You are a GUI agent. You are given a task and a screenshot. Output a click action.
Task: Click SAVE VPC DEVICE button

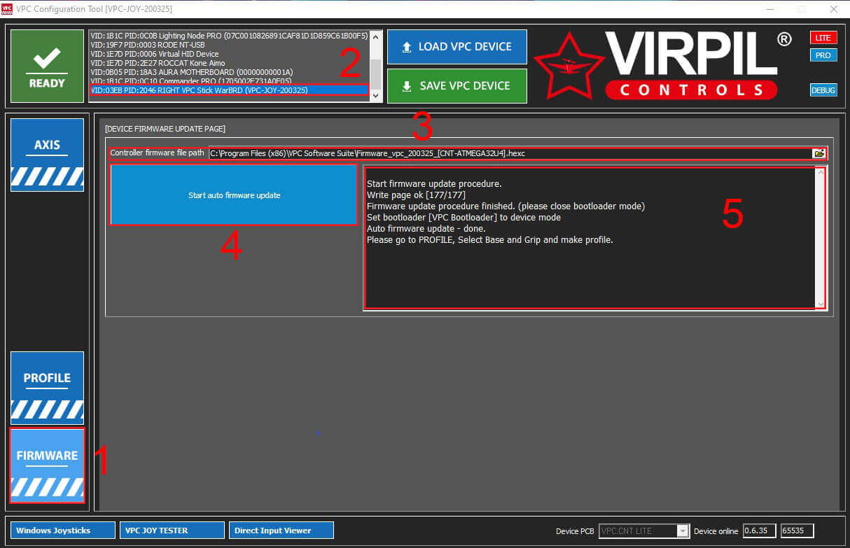click(457, 85)
